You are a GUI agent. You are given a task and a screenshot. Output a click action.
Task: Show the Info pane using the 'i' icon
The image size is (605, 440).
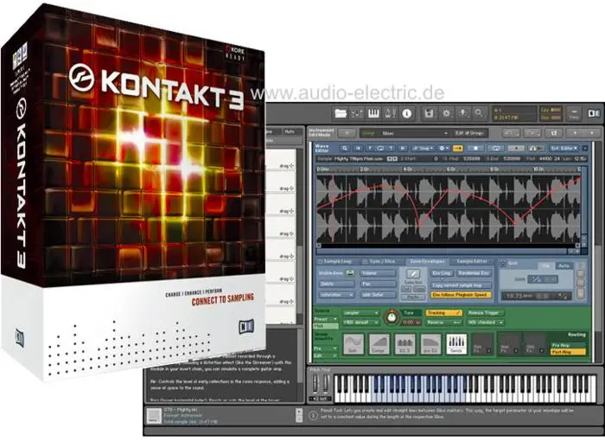point(407,113)
